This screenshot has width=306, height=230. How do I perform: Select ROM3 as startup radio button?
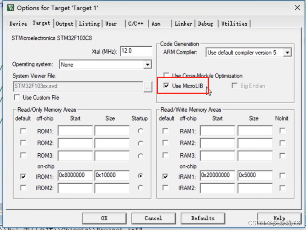click(x=140, y=156)
